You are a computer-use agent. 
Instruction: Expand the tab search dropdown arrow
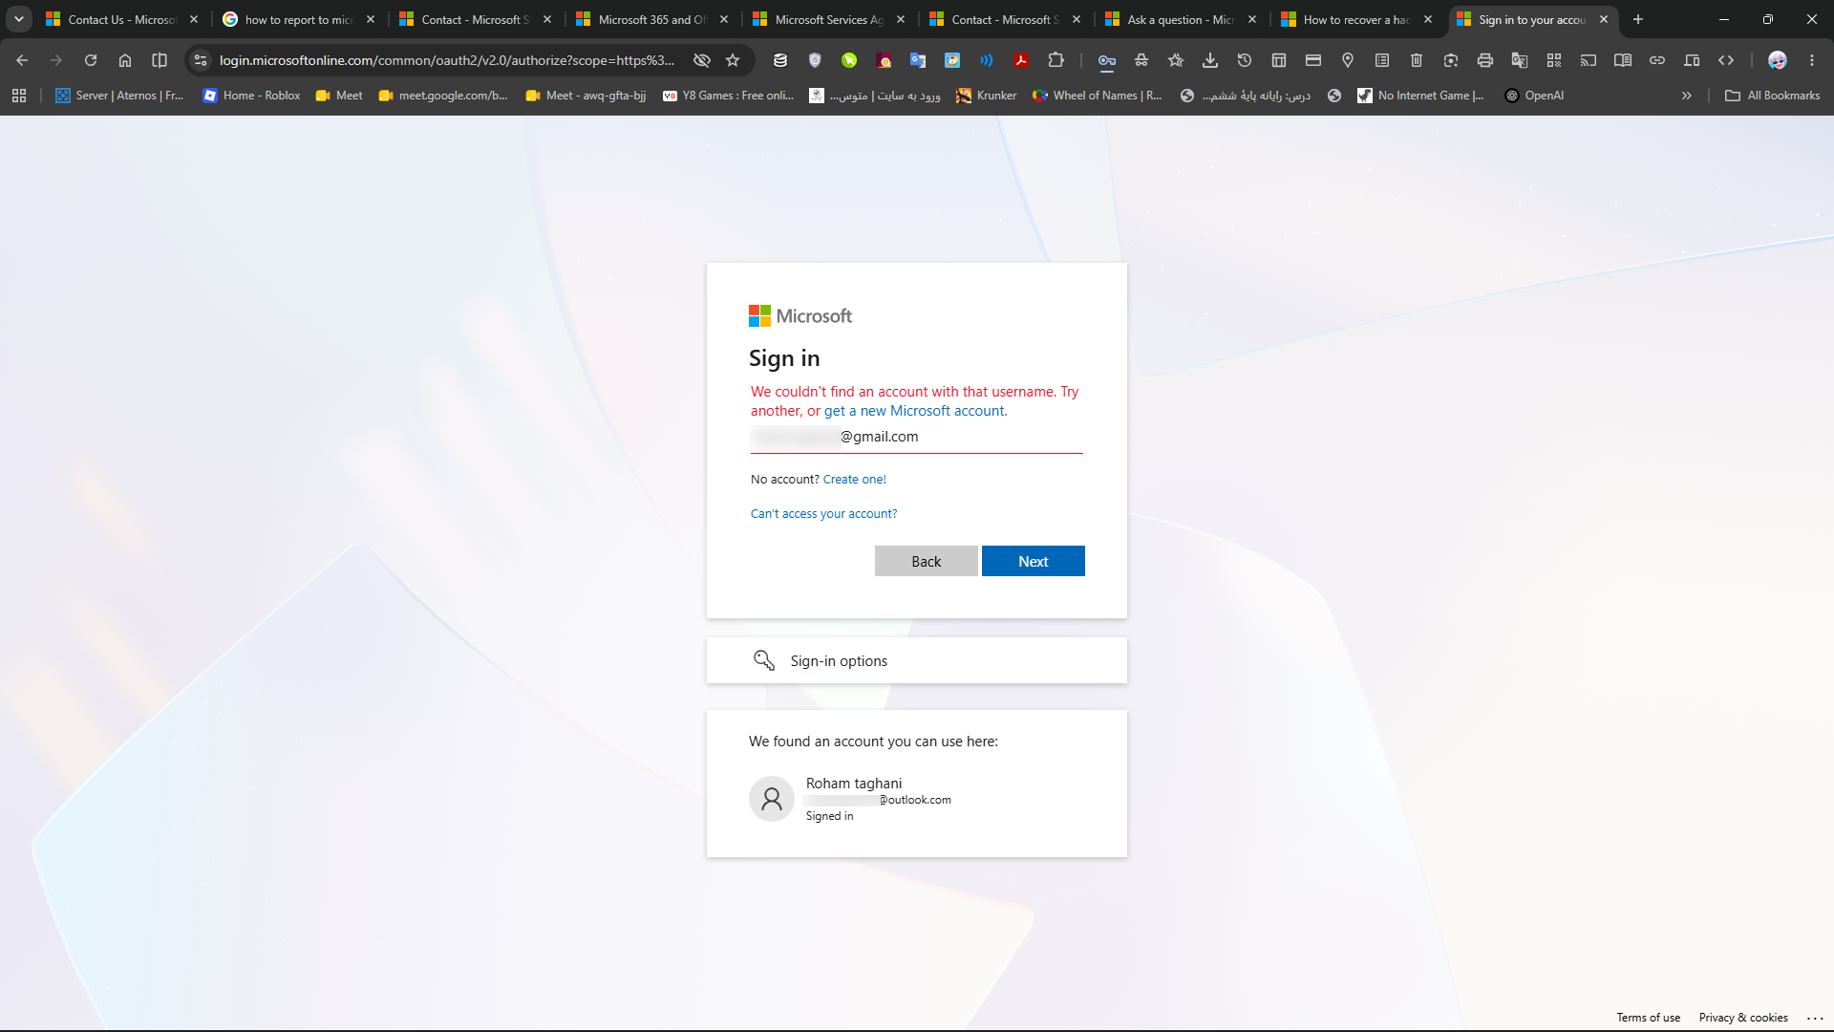coord(19,19)
